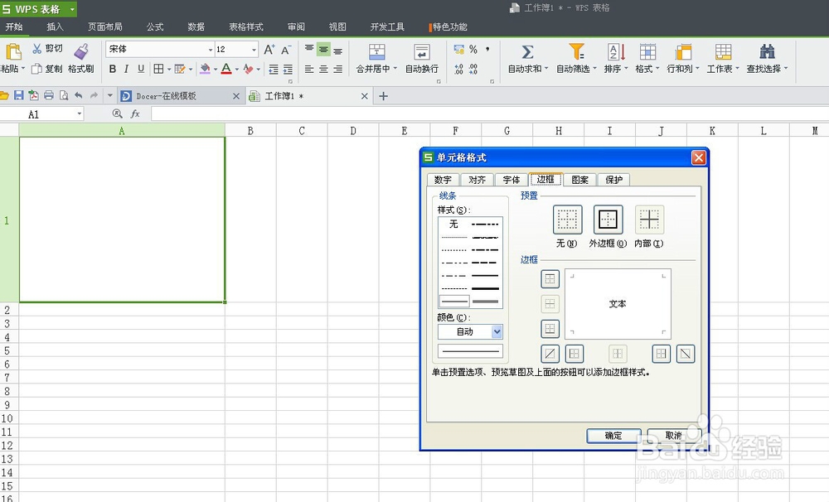Select the 无 border preset
Image resolution: width=829 pixels, height=502 pixels.
pyautogui.click(x=567, y=220)
